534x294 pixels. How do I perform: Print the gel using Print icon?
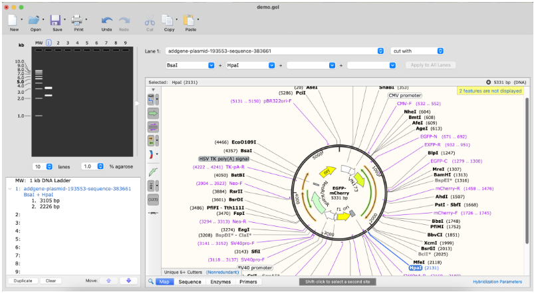click(76, 20)
